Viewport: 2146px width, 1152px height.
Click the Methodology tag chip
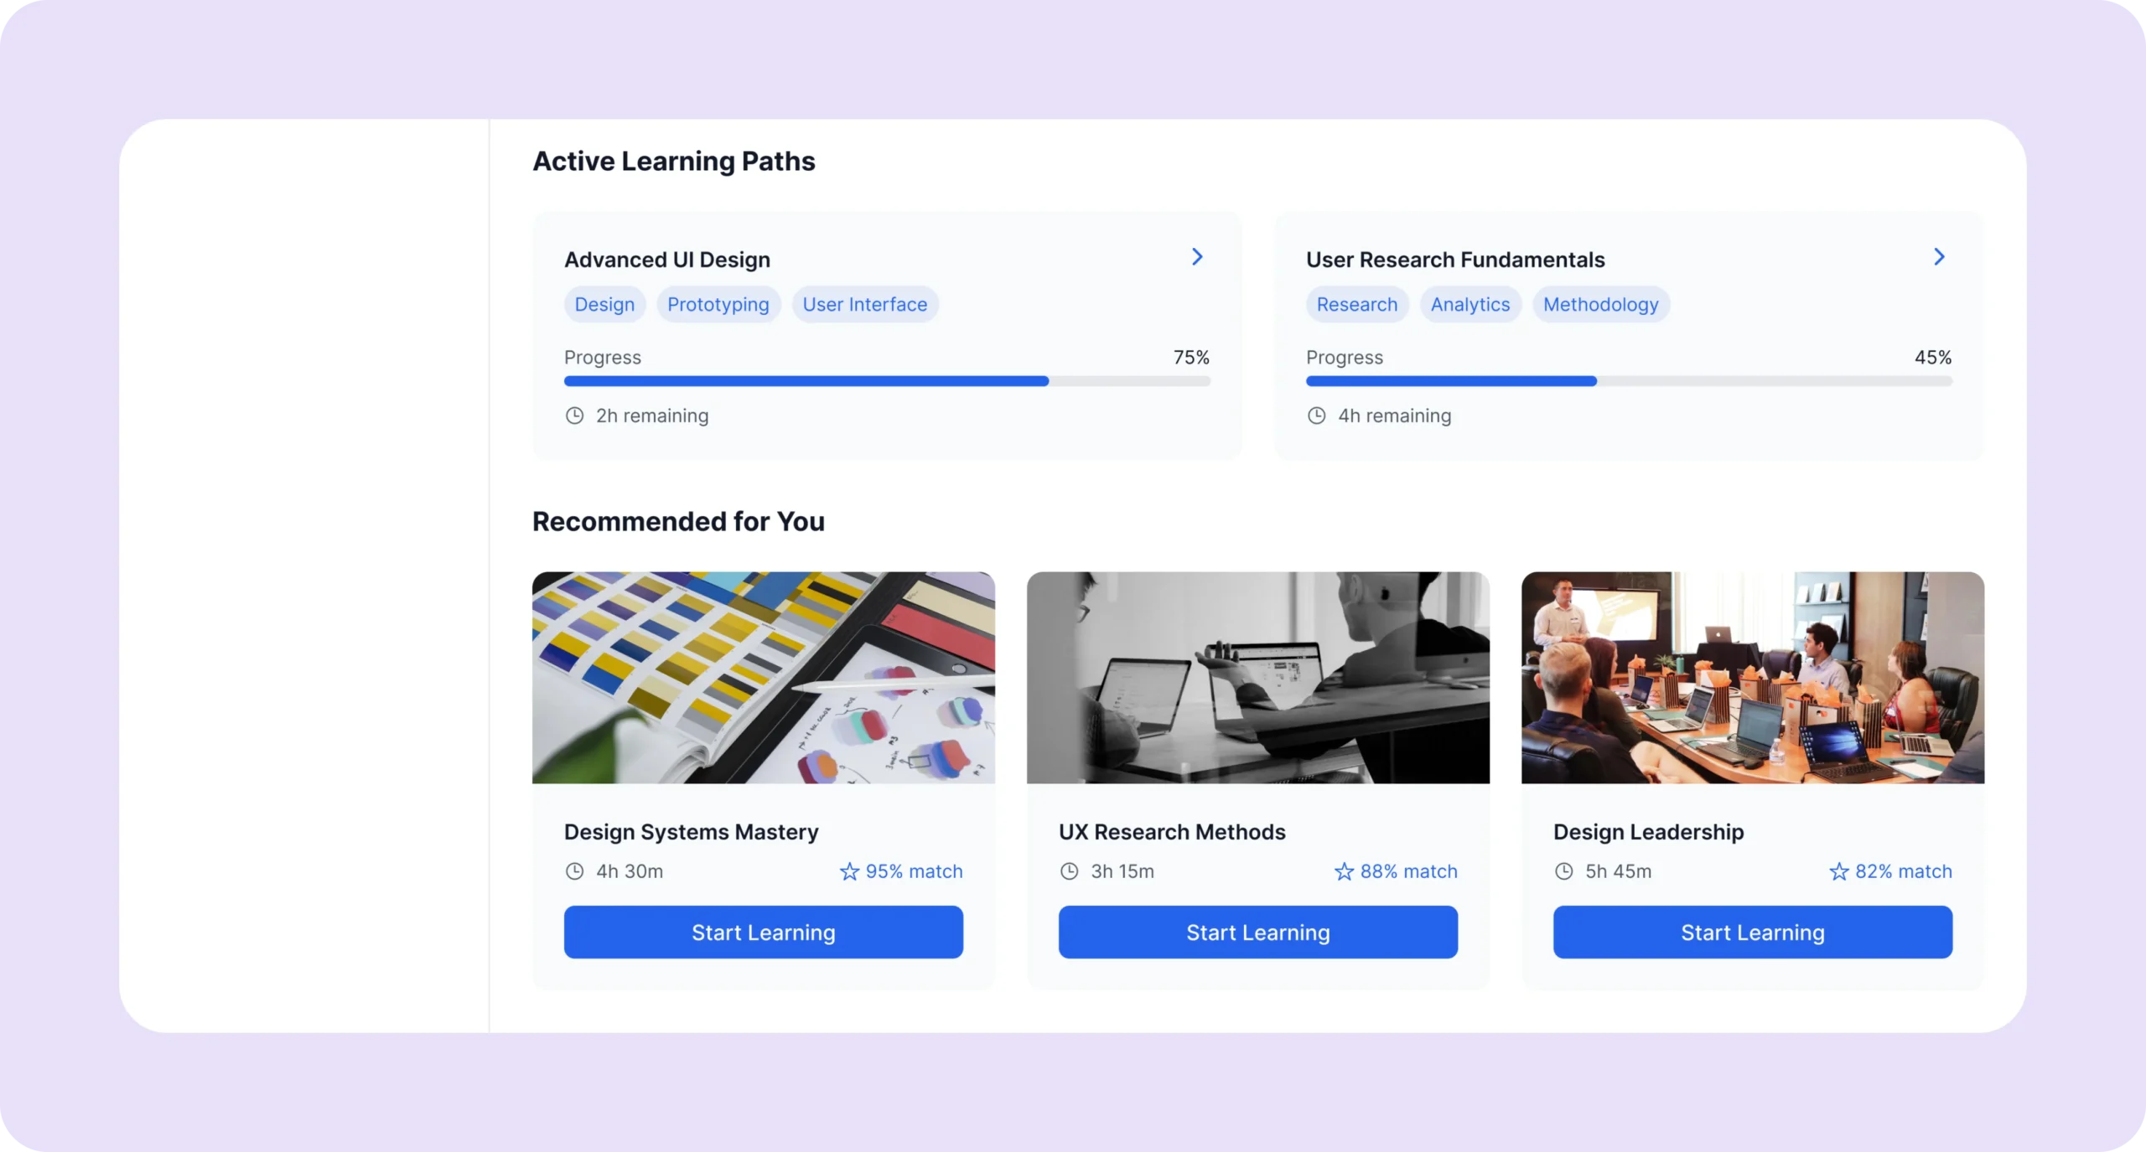pyautogui.click(x=1600, y=304)
